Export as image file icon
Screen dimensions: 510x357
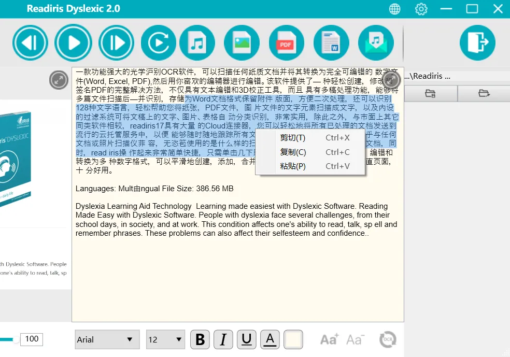pos(242,42)
